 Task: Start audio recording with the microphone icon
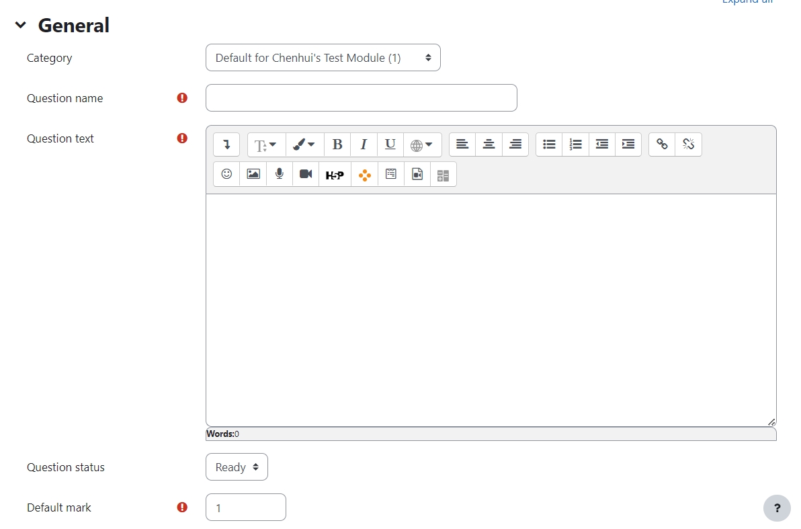280,174
